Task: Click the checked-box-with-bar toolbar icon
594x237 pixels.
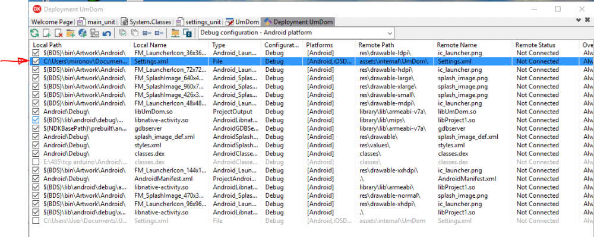Action: coord(147,33)
